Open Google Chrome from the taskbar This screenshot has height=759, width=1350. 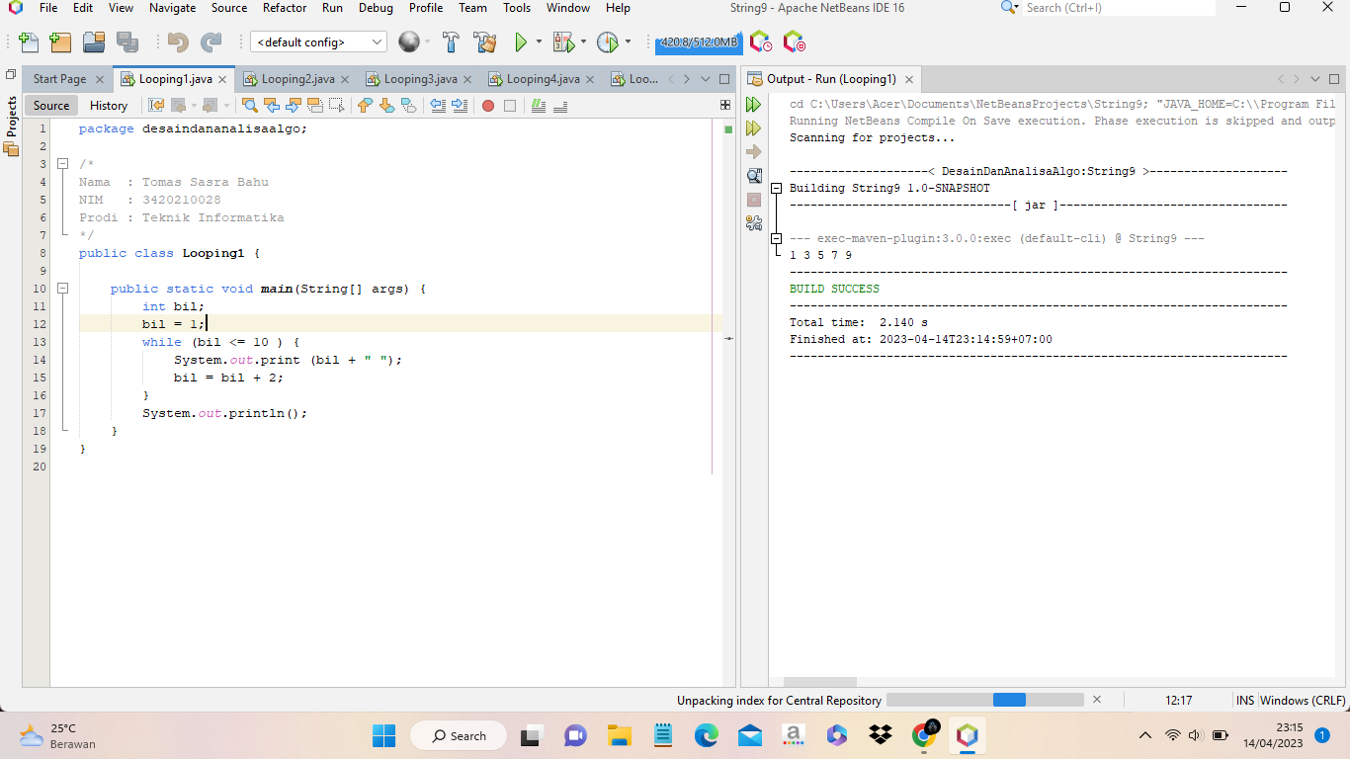coord(925,735)
